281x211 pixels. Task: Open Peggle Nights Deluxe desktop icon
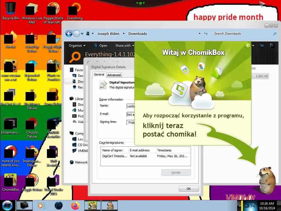tap(53, 42)
